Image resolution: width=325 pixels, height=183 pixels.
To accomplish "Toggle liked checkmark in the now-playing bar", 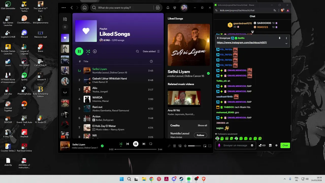I will tap(102, 146).
